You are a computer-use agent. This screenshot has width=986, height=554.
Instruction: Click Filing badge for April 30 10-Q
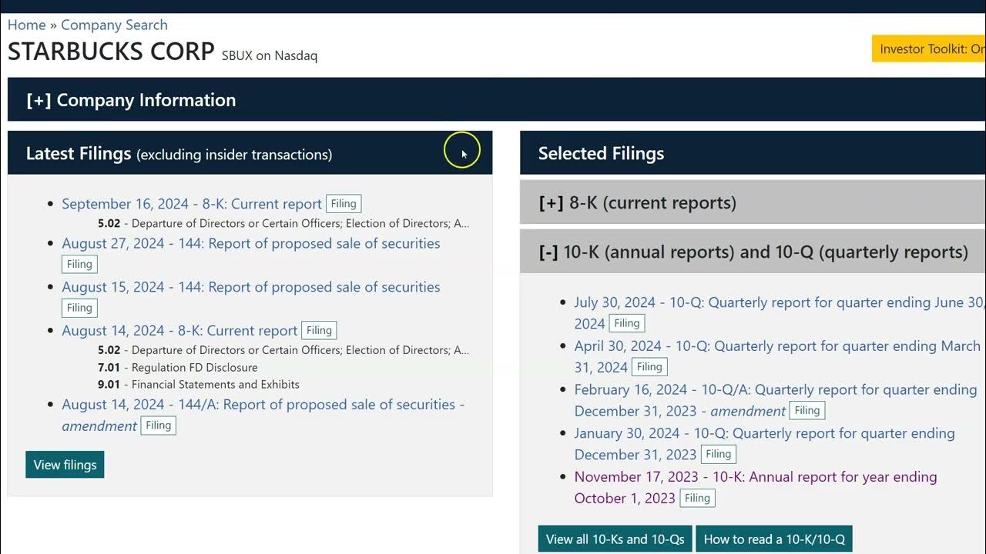649,367
